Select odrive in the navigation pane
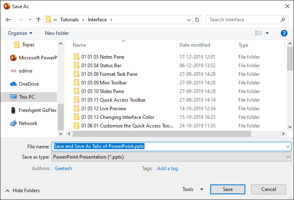The height and width of the screenshot is (200, 294). tap(21, 71)
